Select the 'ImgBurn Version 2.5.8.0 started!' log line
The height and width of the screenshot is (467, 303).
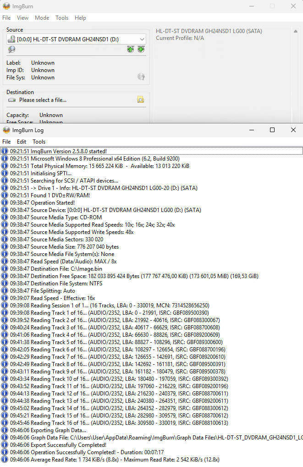coord(58,151)
